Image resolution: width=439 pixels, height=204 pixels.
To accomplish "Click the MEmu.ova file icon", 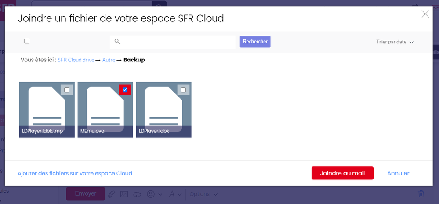I will 105,107.
